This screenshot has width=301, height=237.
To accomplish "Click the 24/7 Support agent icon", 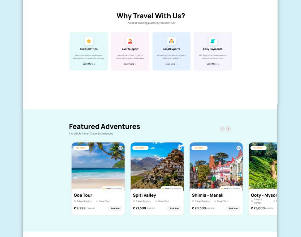I will click(130, 41).
